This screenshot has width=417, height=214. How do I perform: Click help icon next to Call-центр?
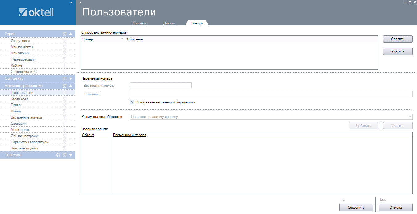pyautogui.click(x=64, y=78)
